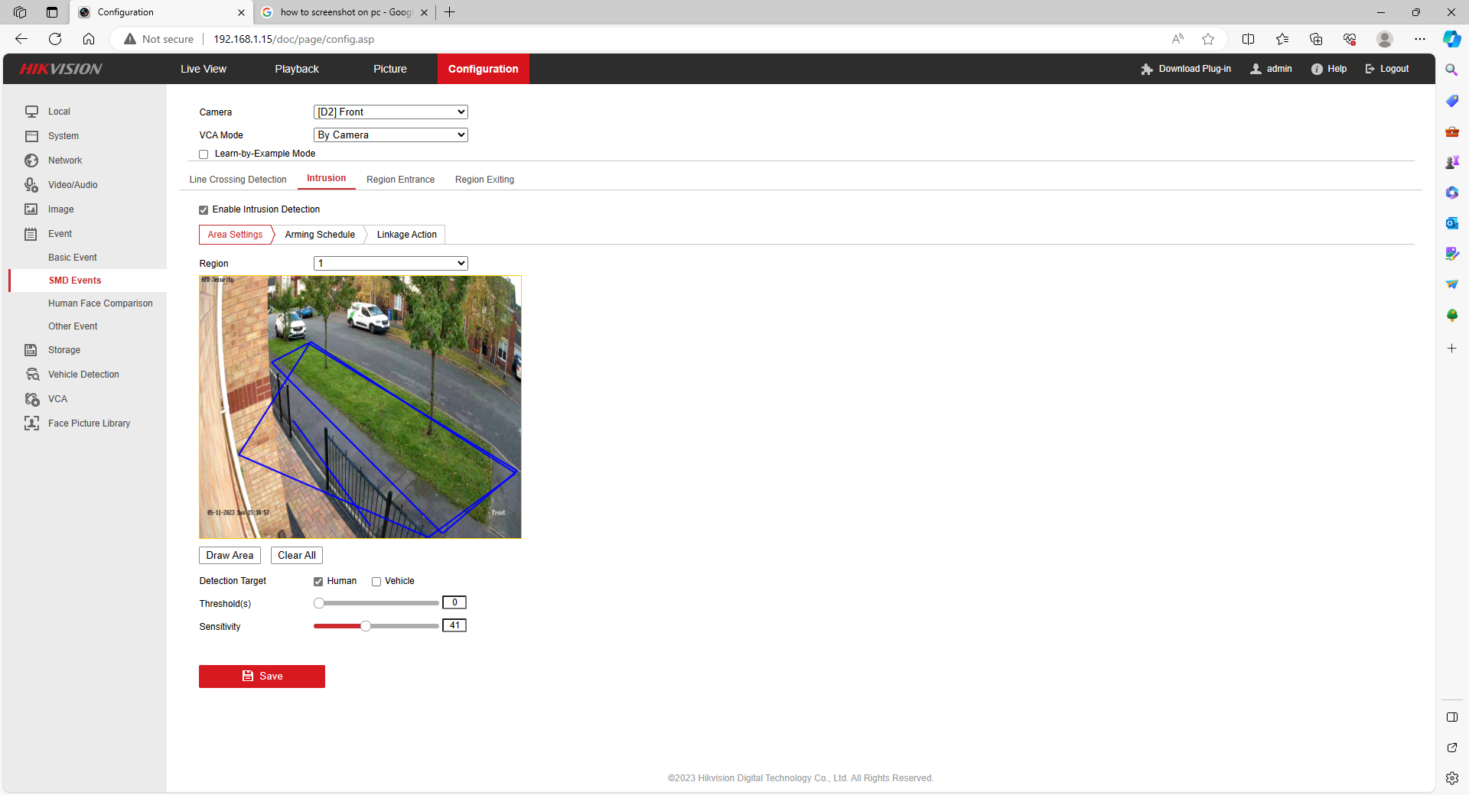Expand the VCA Mode dropdown
The image size is (1469, 795).
click(x=390, y=135)
